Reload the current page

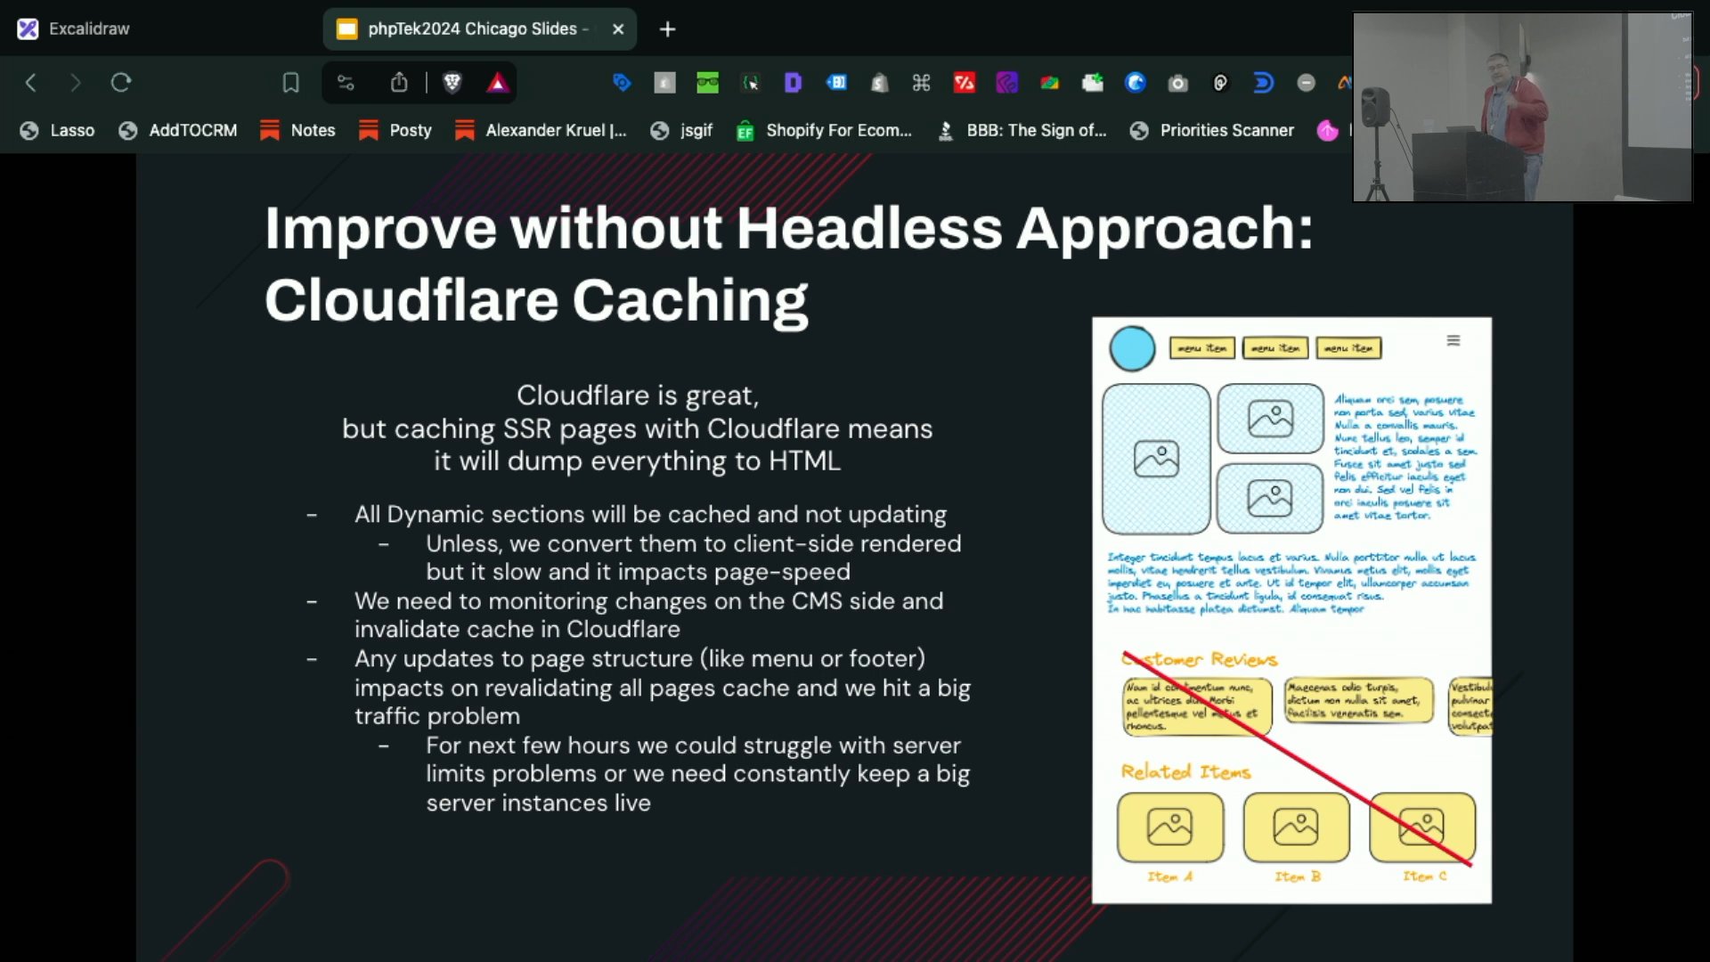[121, 83]
